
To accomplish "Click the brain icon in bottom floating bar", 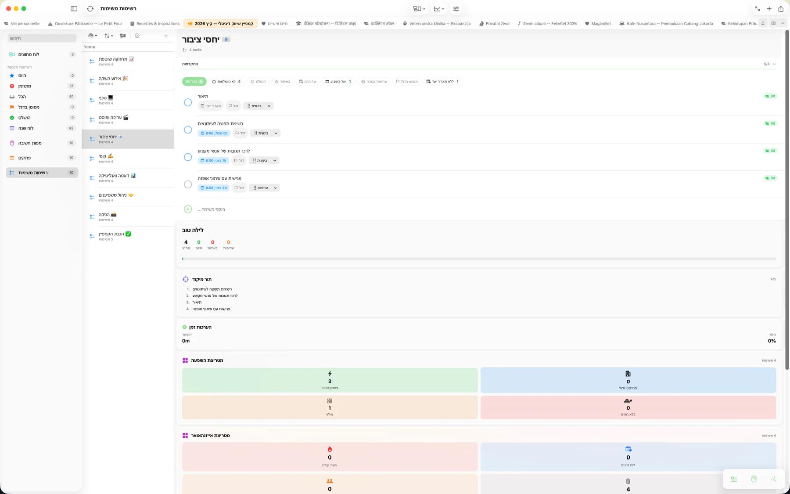I will [754, 479].
